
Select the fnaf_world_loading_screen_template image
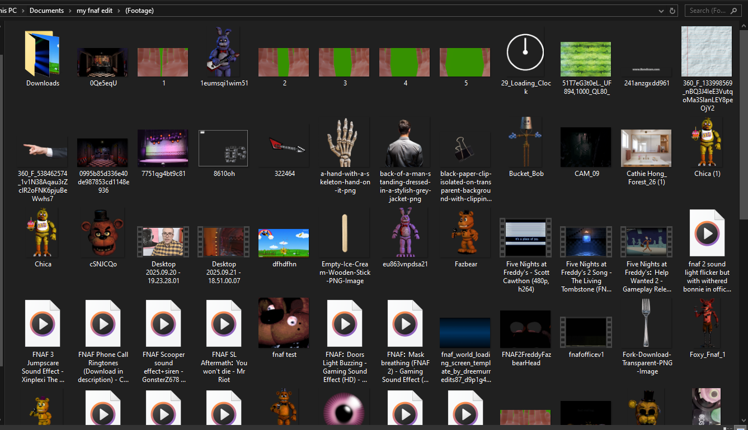(x=465, y=332)
